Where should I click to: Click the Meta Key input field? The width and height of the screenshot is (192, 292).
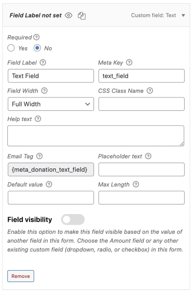[141, 76]
